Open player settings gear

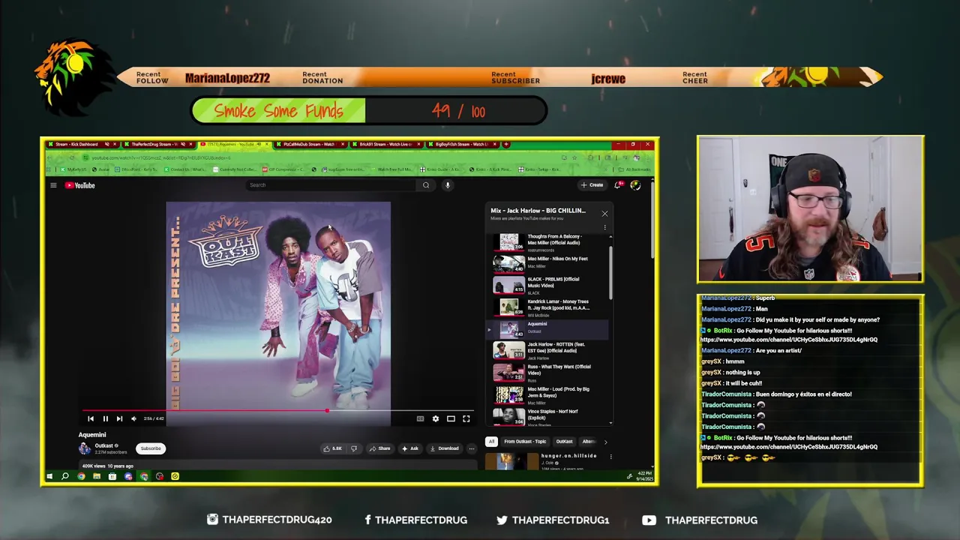[435, 419]
